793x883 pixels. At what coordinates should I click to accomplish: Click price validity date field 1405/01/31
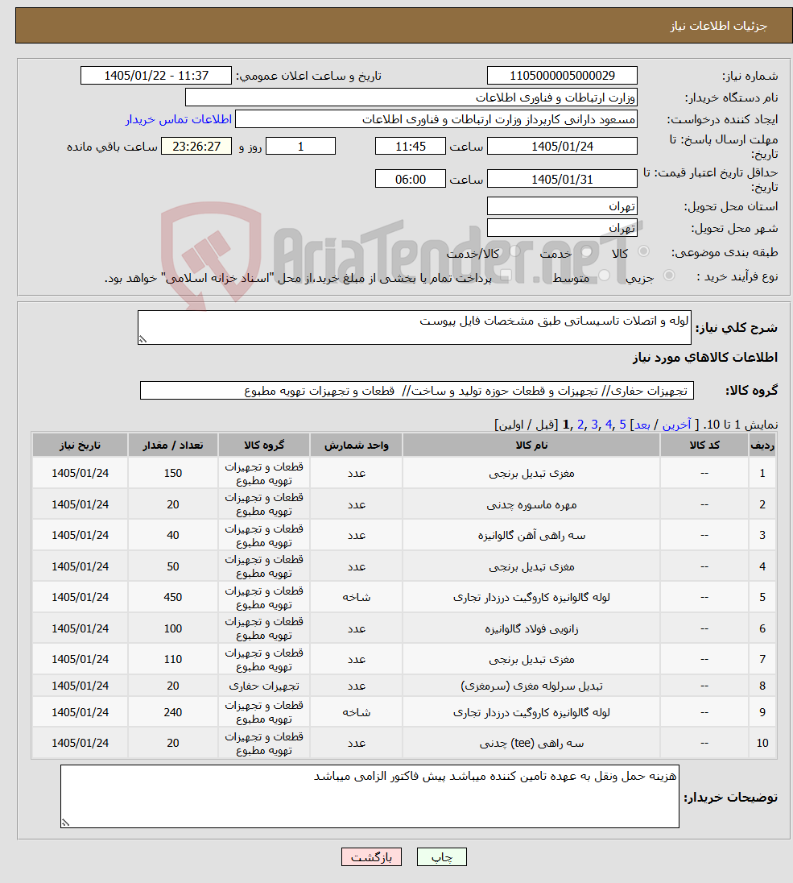[562, 179]
